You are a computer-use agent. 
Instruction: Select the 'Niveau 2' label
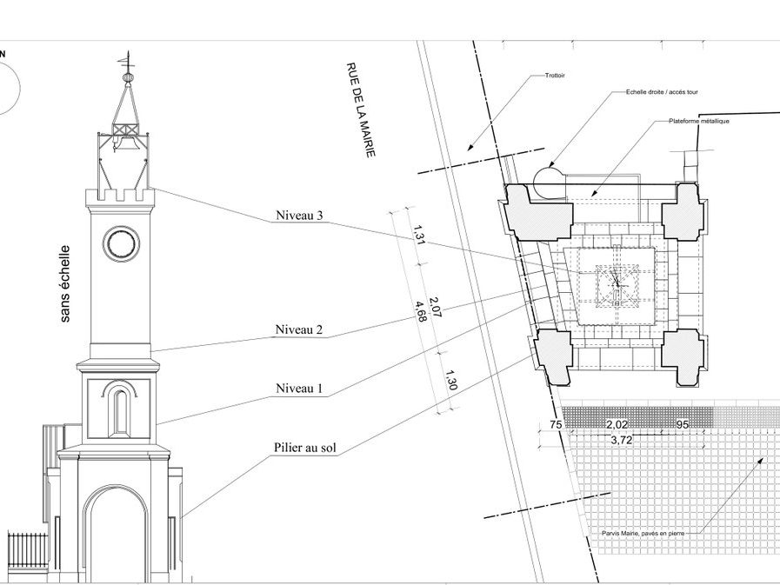(300, 330)
